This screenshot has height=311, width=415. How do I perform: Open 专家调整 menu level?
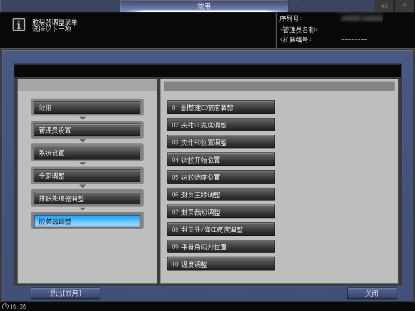87,176
